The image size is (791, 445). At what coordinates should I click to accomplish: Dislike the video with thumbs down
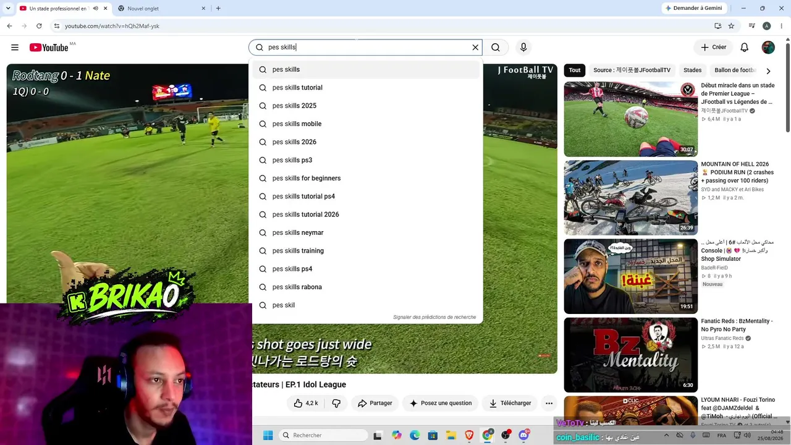click(336, 403)
